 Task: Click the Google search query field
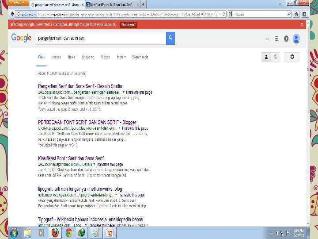tap(101, 38)
